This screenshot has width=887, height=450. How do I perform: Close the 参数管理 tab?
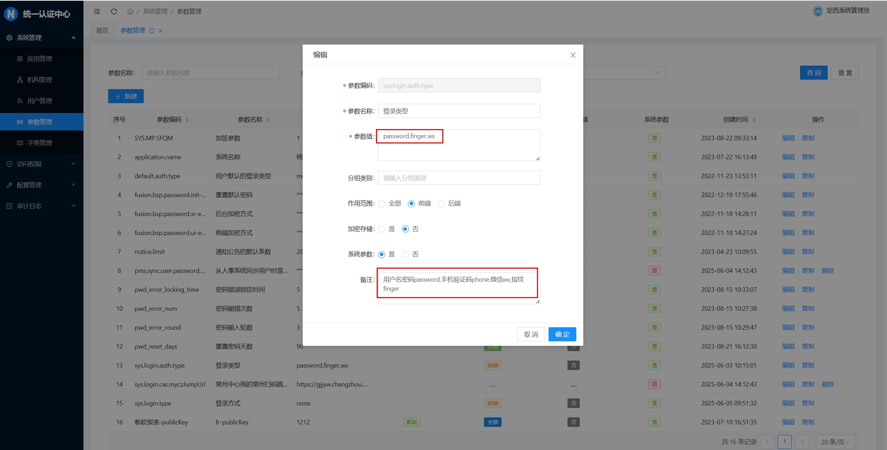pyautogui.click(x=160, y=31)
